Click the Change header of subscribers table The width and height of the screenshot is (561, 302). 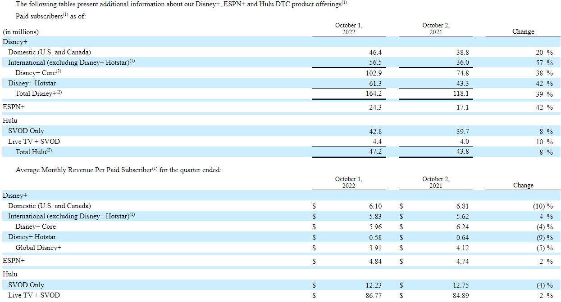coord(523,32)
